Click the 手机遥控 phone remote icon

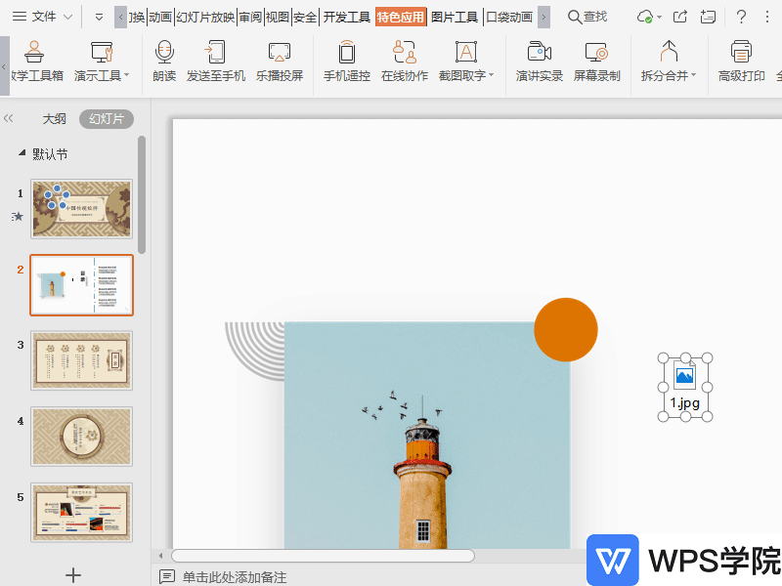(347, 61)
